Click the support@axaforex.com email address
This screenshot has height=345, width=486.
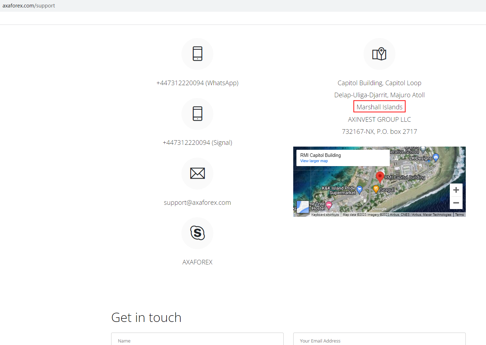tap(197, 203)
